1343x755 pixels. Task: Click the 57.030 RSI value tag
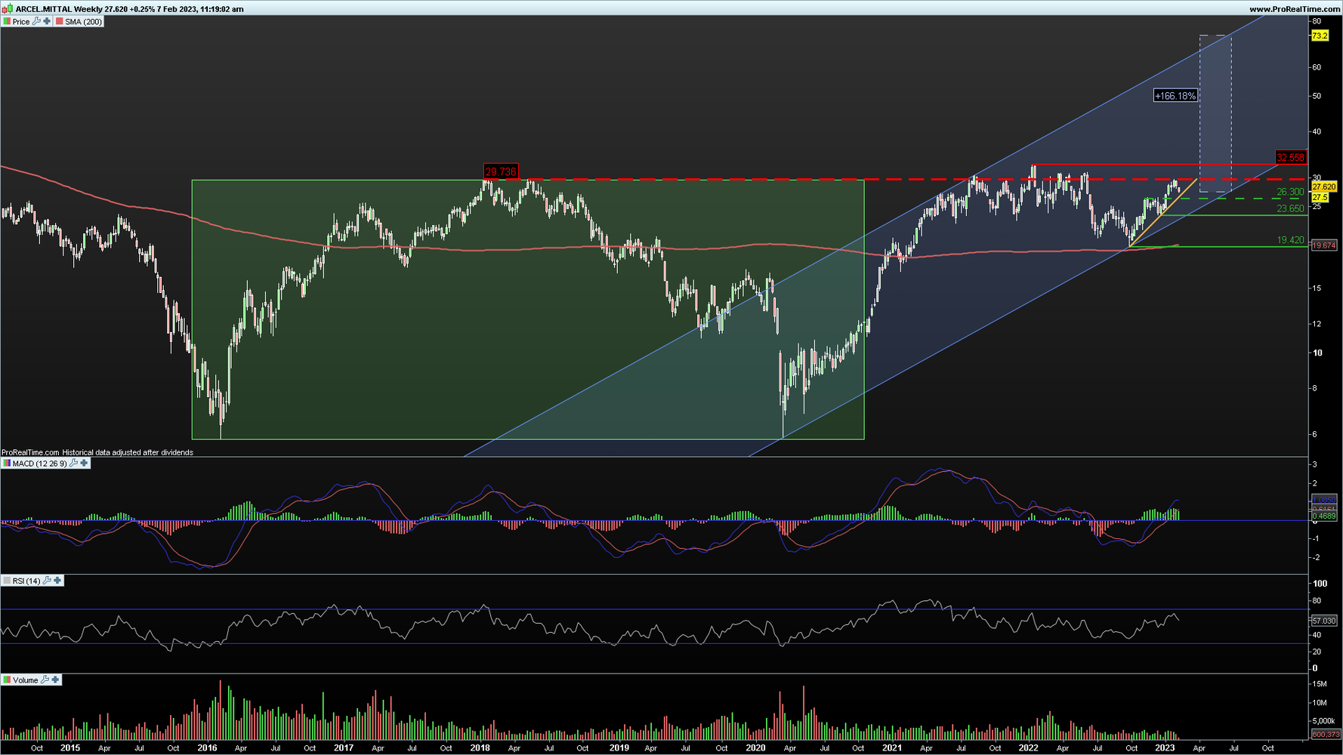[1324, 621]
